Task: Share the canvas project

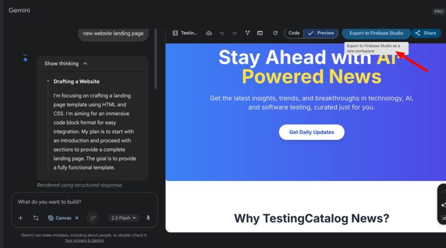Action: click(x=426, y=33)
